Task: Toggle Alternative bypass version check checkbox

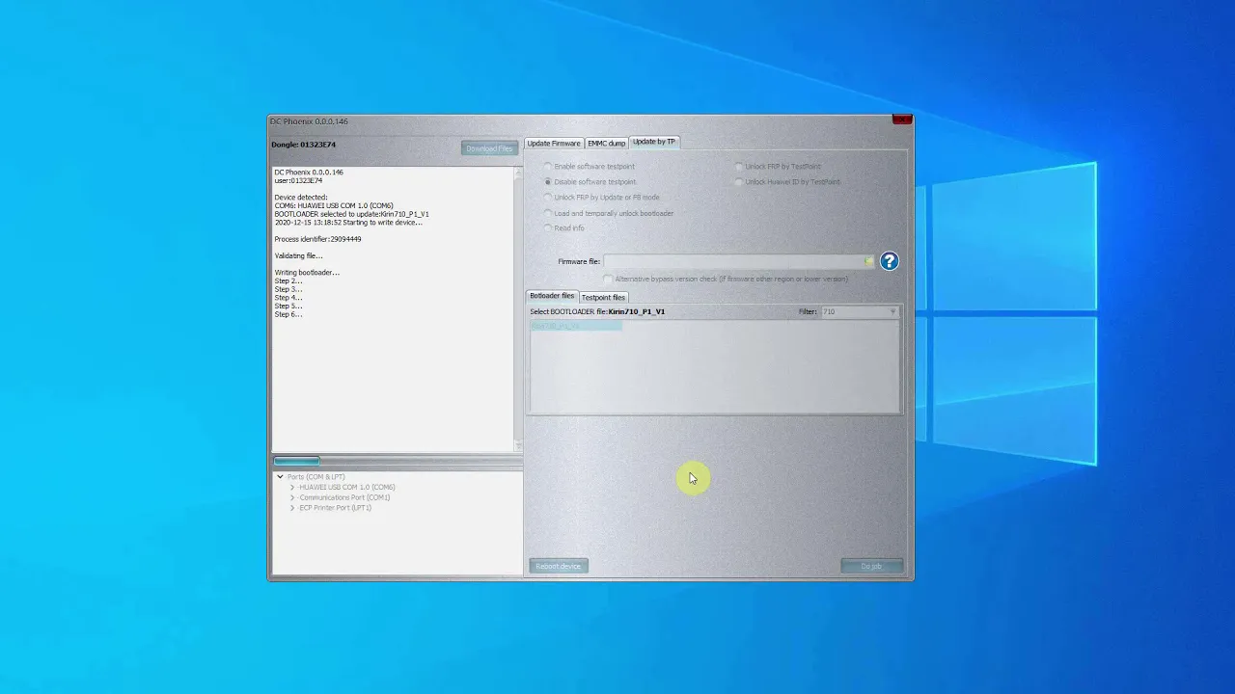Action: pyautogui.click(x=608, y=280)
